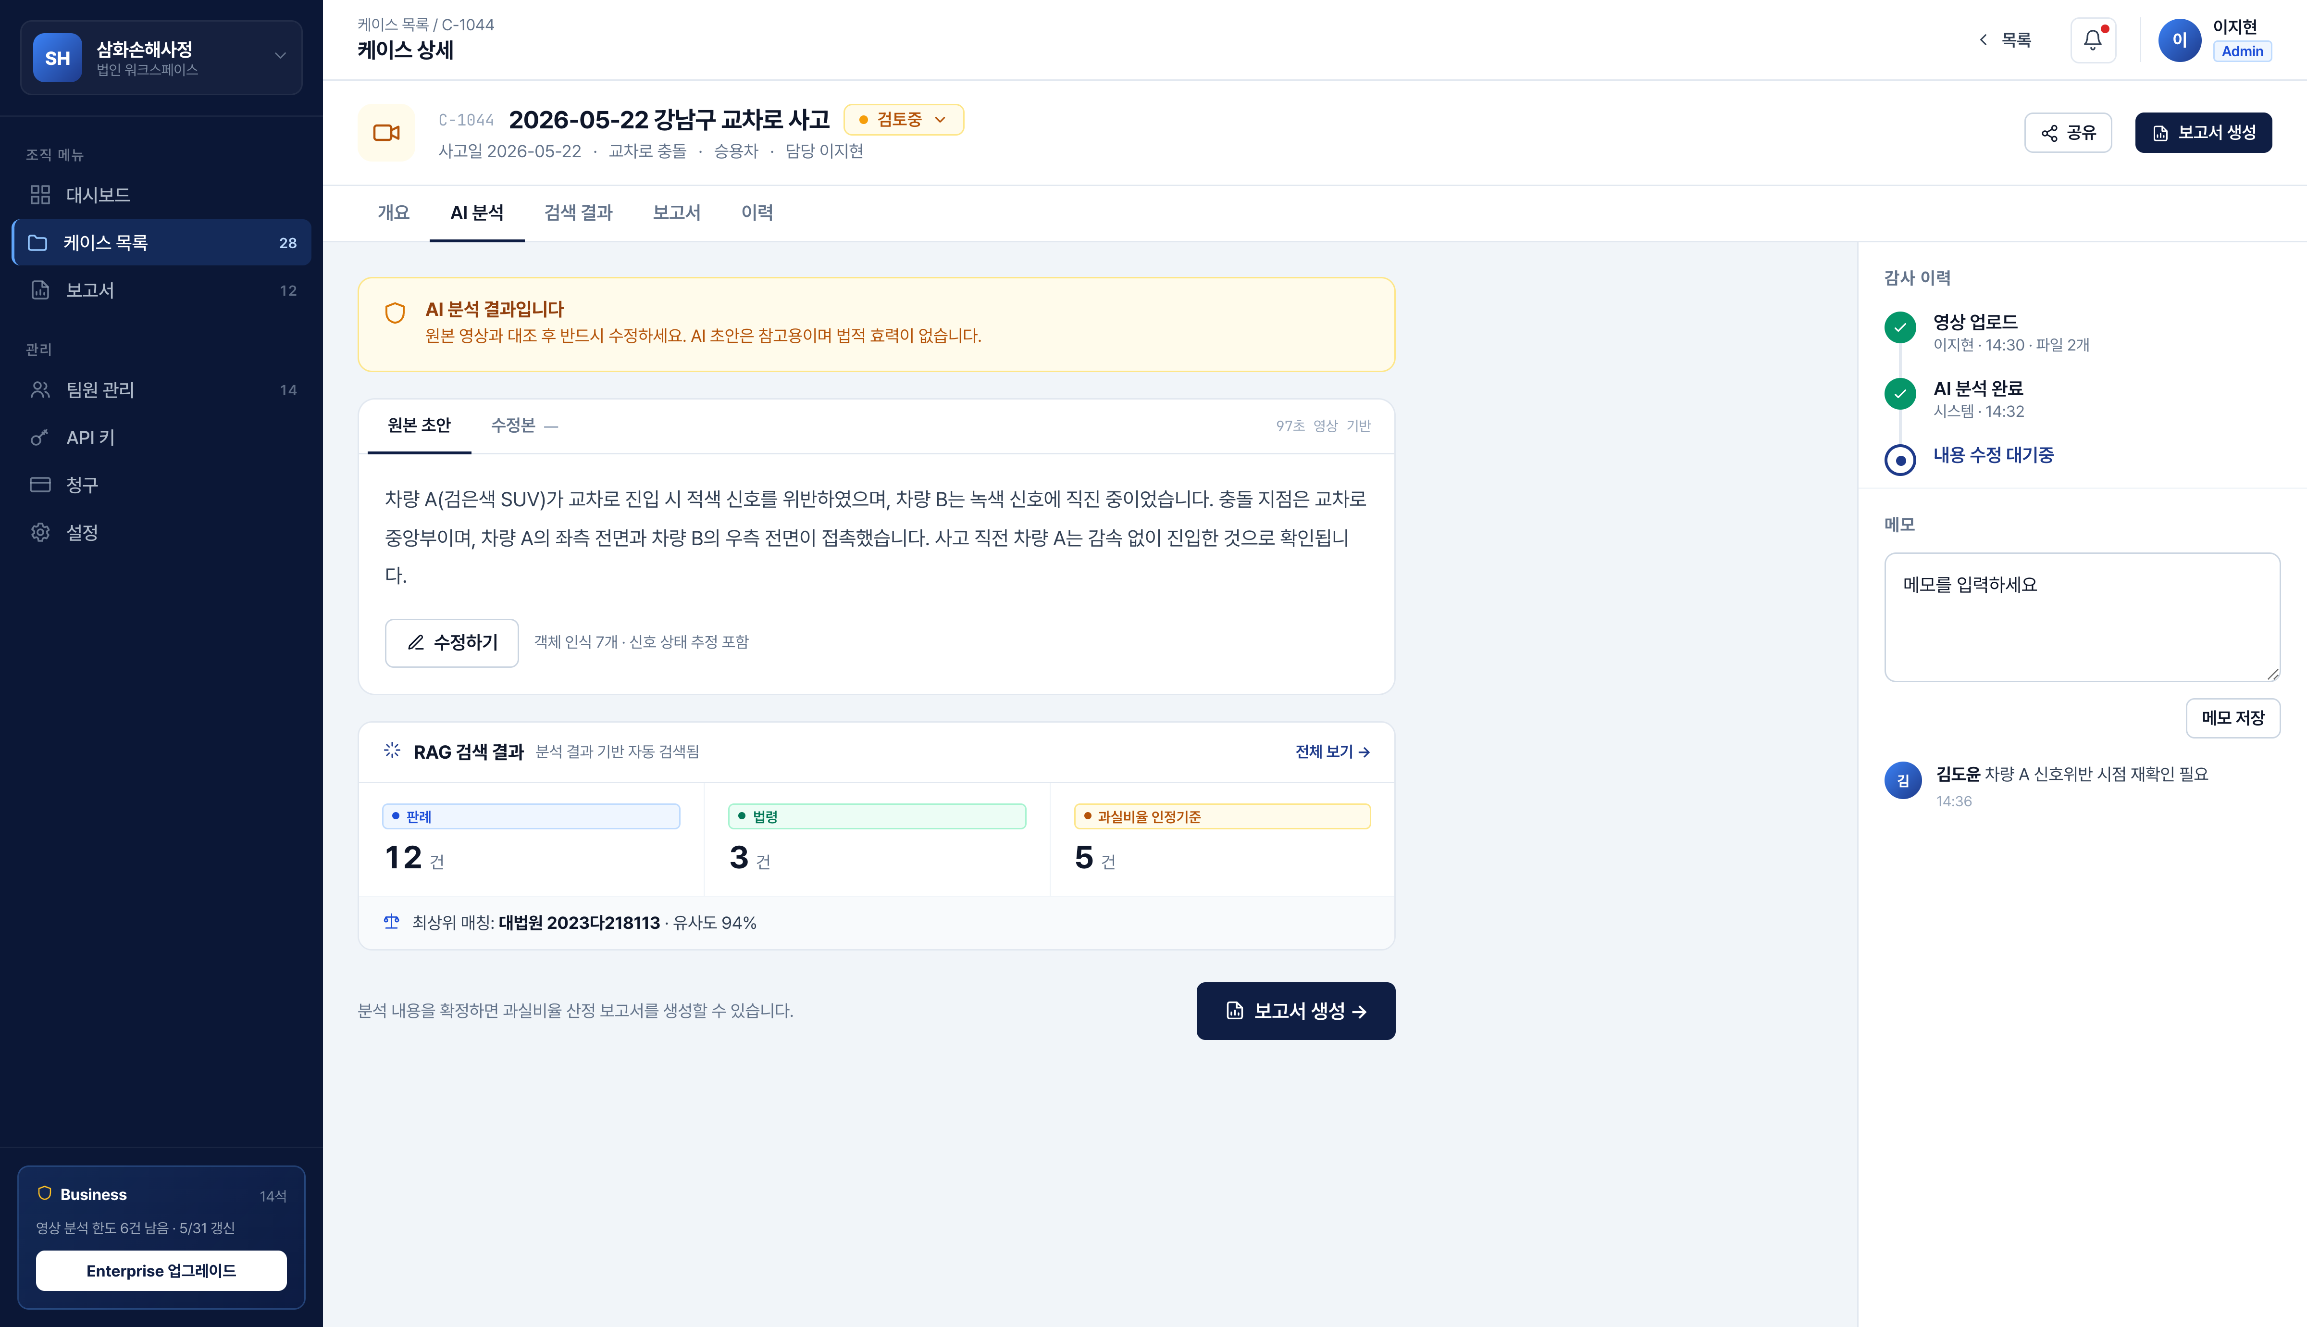2307x1327 pixels.
Task: Click the header 보고서 생성 button
Action: coord(2203,133)
